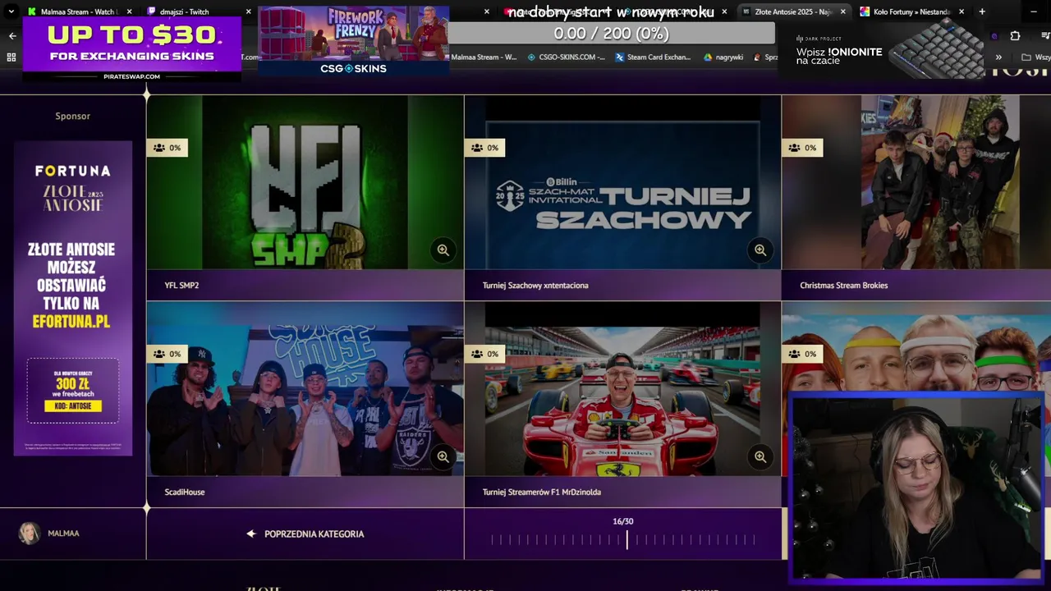Image resolution: width=1051 pixels, height=591 pixels.
Task: Click the 16/30 category progress slider
Action: coord(623,539)
